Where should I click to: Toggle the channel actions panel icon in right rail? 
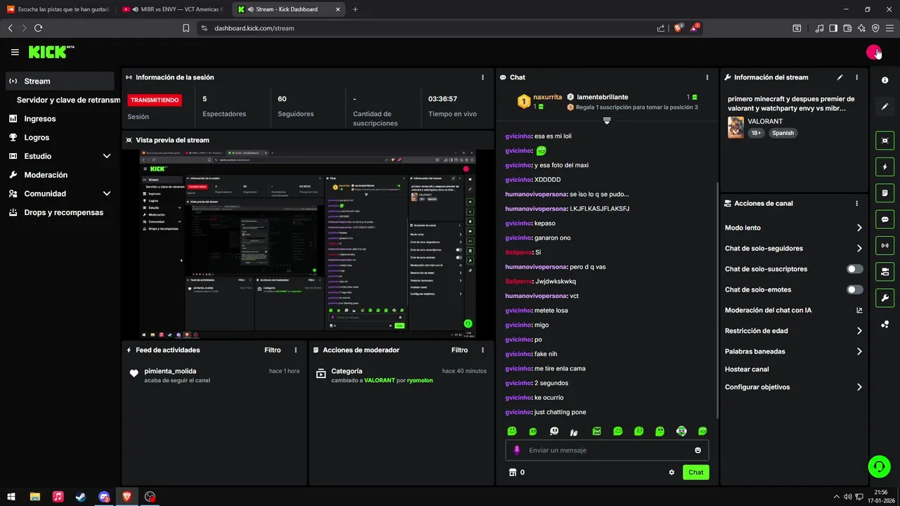(885, 271)
